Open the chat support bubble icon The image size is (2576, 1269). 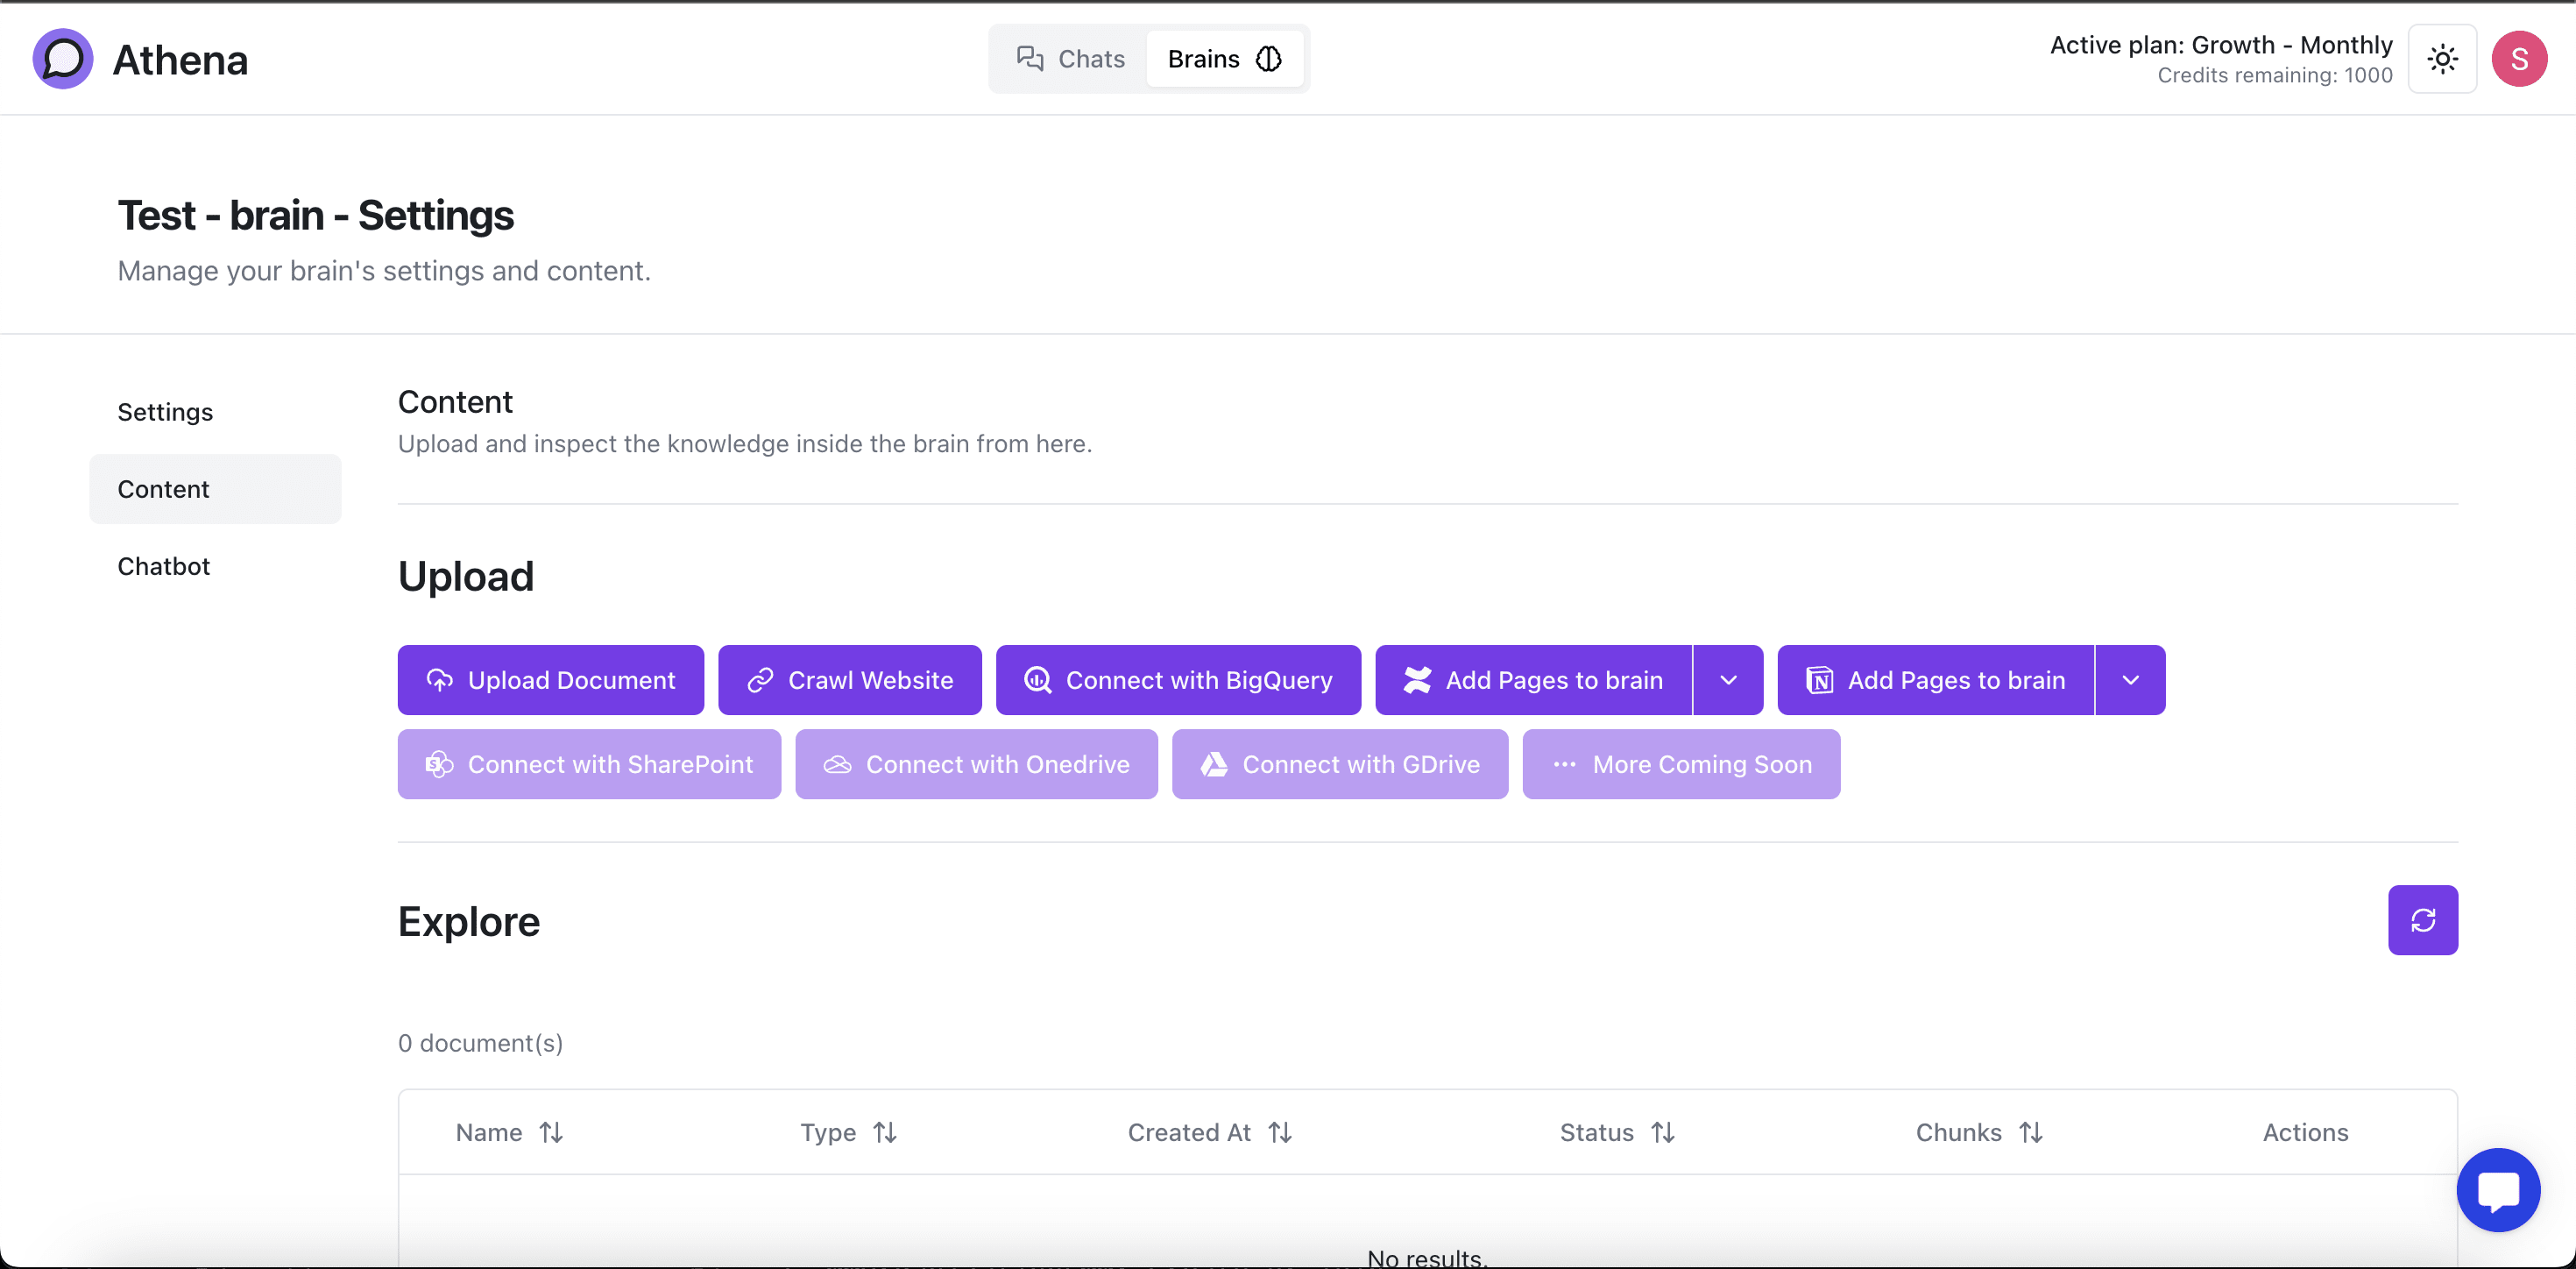(x=2497, y=1190)
